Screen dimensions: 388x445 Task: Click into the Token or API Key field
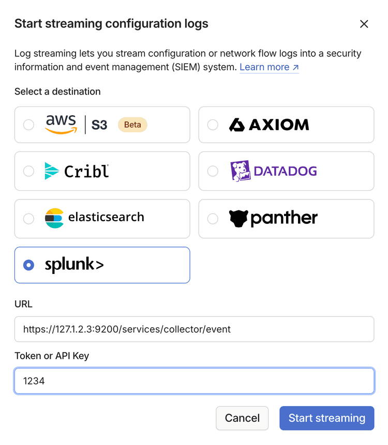(x=194, y=381)
